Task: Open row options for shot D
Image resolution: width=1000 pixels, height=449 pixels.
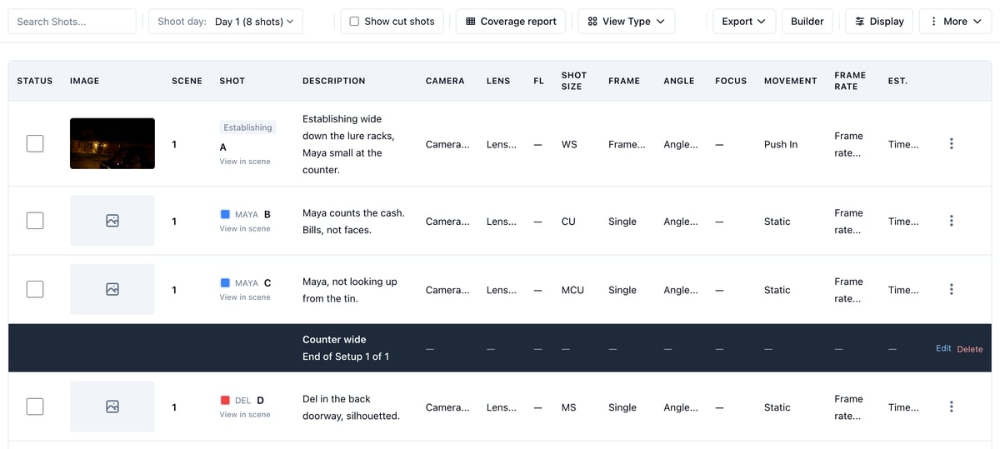Action: coord(951,407)
